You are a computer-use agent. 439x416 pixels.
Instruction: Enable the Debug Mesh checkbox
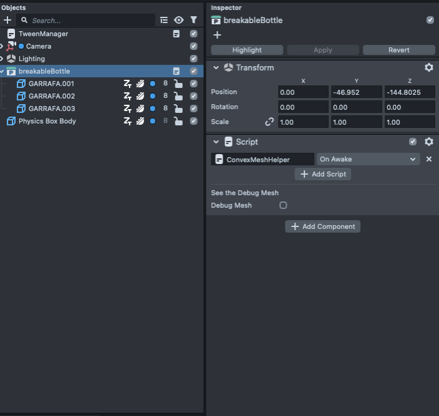click(283, 205)
